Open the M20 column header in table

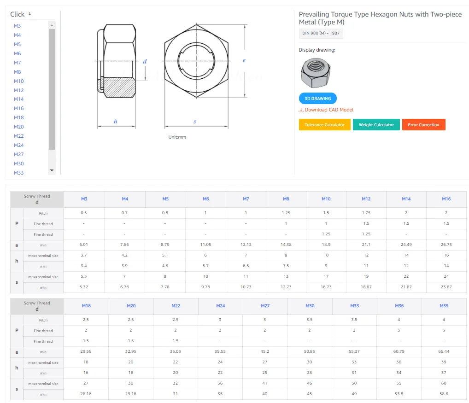[x=131, y=306]
